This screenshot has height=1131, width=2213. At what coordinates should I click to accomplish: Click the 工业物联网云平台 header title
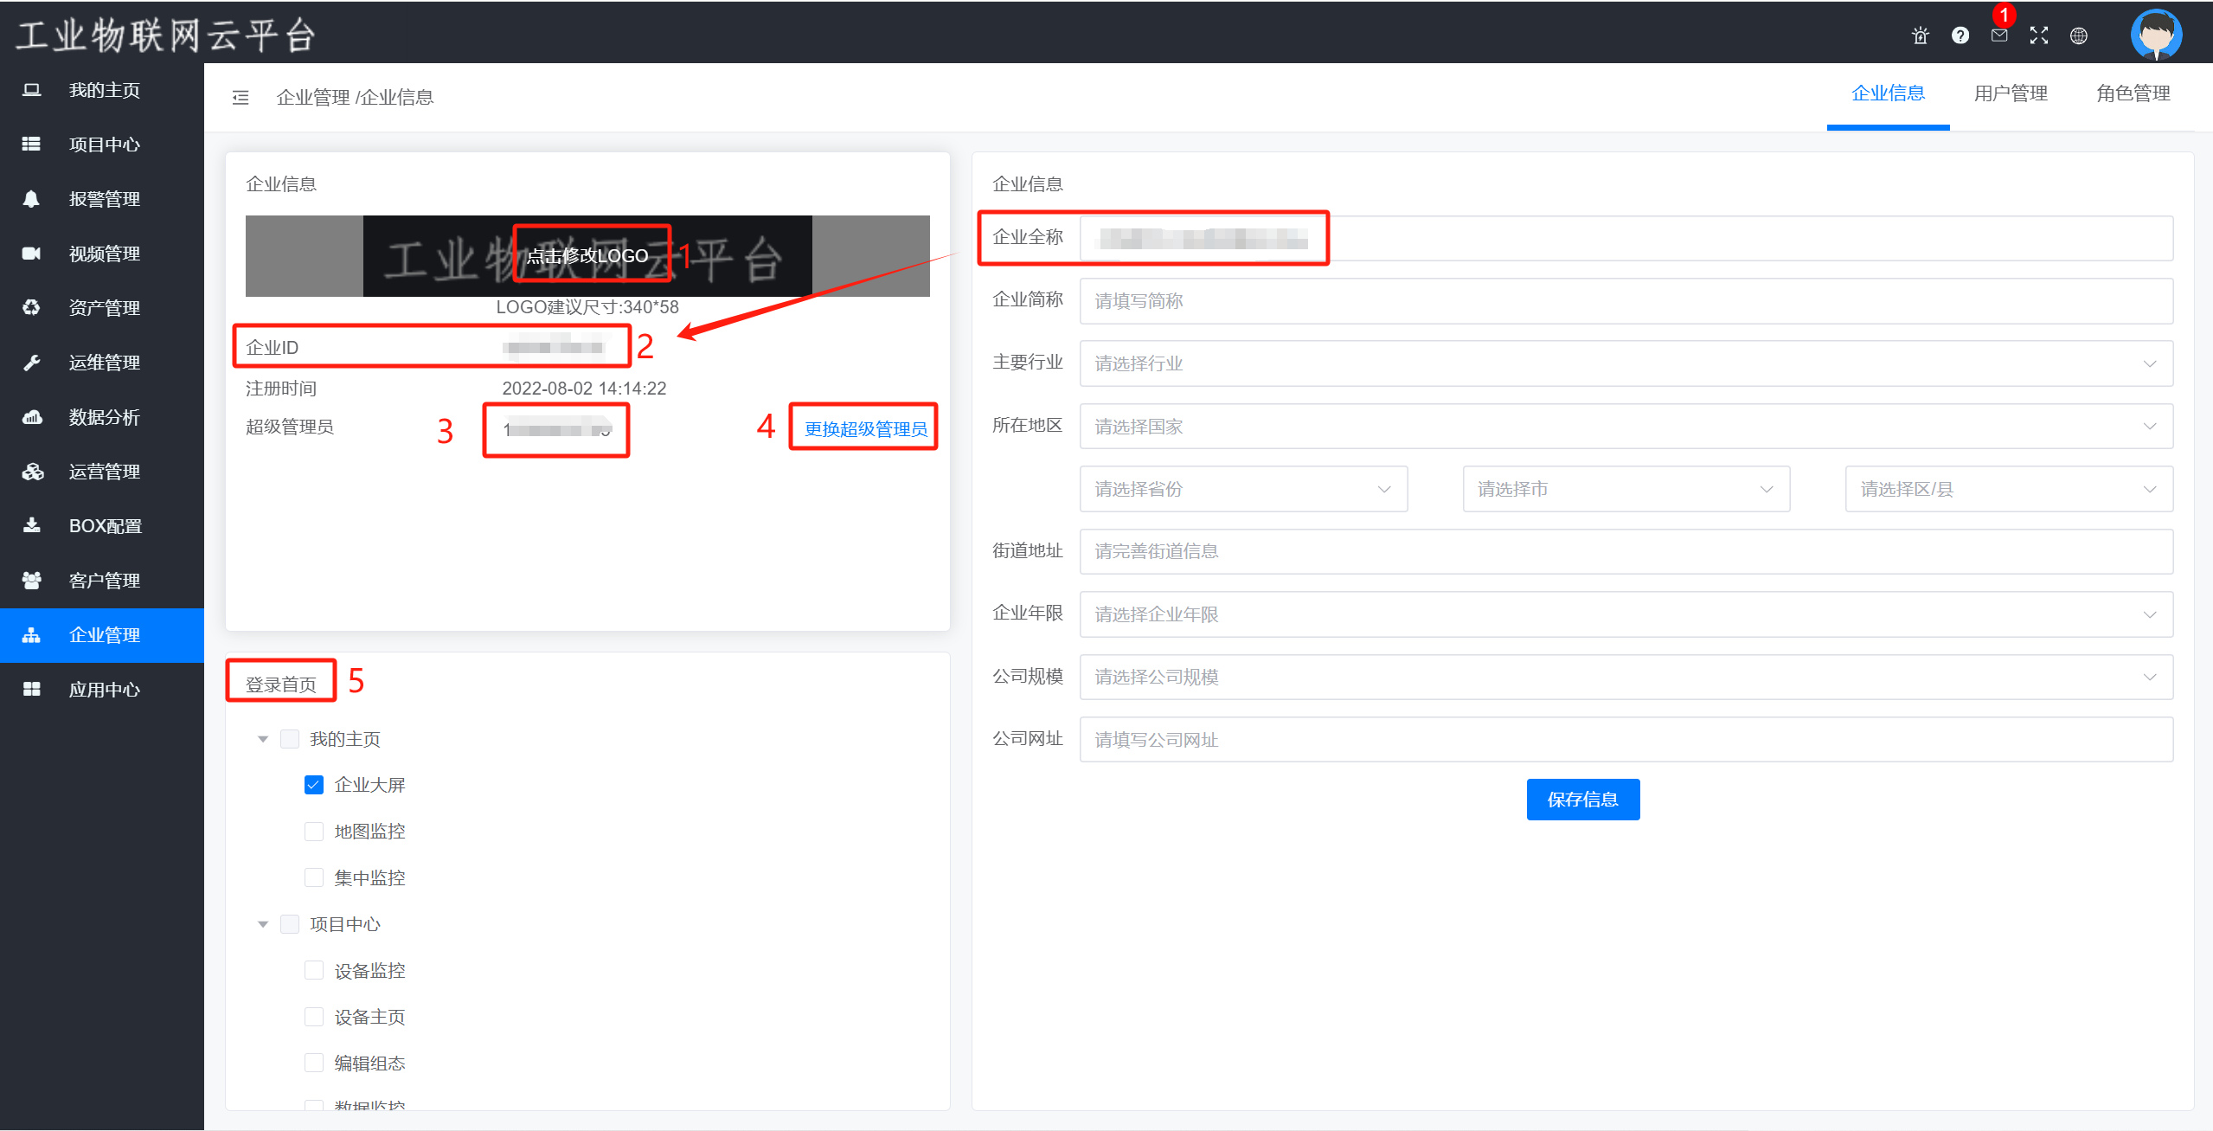click(167, 35)
